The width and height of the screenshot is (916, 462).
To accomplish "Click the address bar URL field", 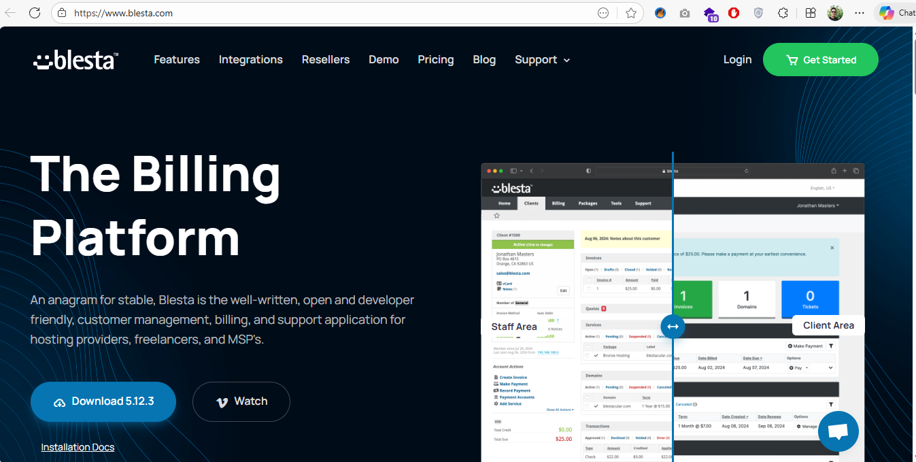I will click(x=326, y=13).
